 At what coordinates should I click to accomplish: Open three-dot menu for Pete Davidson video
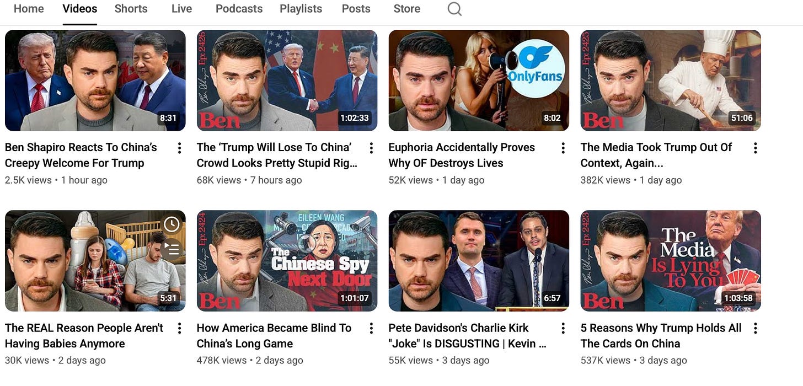click(x=563, y=329)
